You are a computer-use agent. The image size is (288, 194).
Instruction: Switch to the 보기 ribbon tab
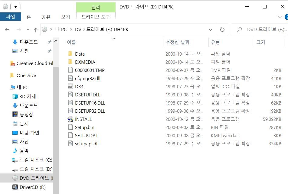pos(66,17)
